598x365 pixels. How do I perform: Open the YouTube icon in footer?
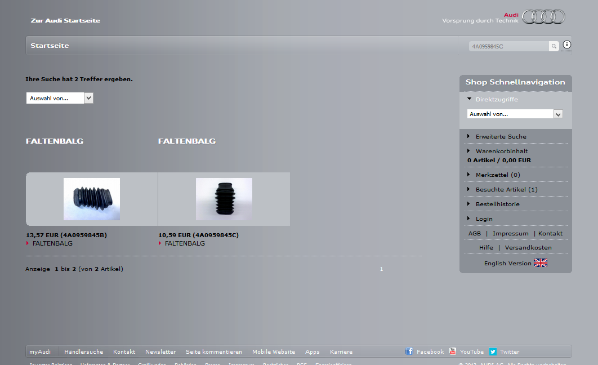[x=453, y=351]
